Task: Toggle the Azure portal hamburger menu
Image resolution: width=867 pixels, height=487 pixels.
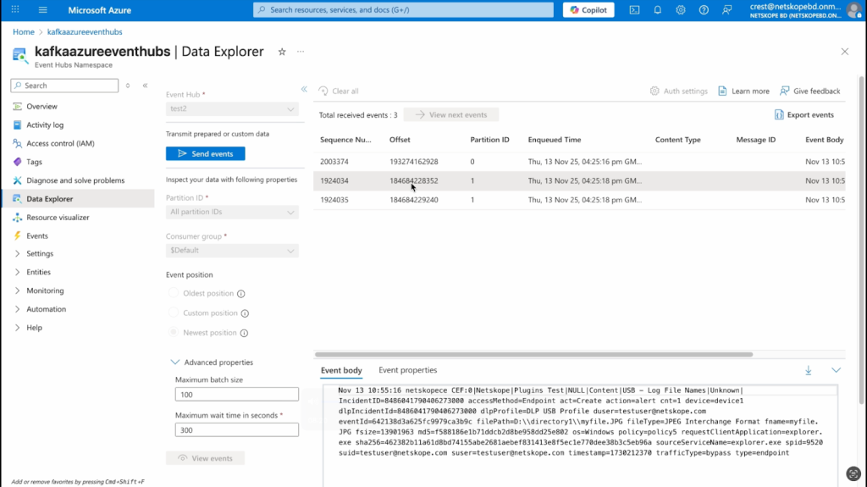Action: pyautogui.click(x=42, y=9)
